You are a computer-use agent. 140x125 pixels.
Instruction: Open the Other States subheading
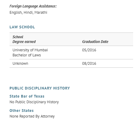point(21,111)
